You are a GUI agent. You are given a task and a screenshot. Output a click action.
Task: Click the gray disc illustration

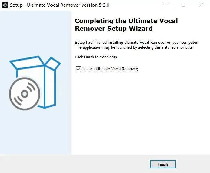[25, 94]
